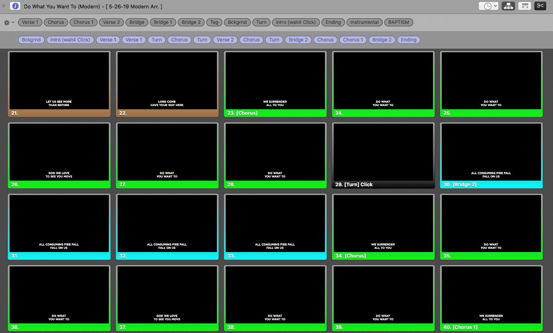Select slide 37 'God we love'
The width and height of the screenshot is (553, 333).
pos(167,298)
